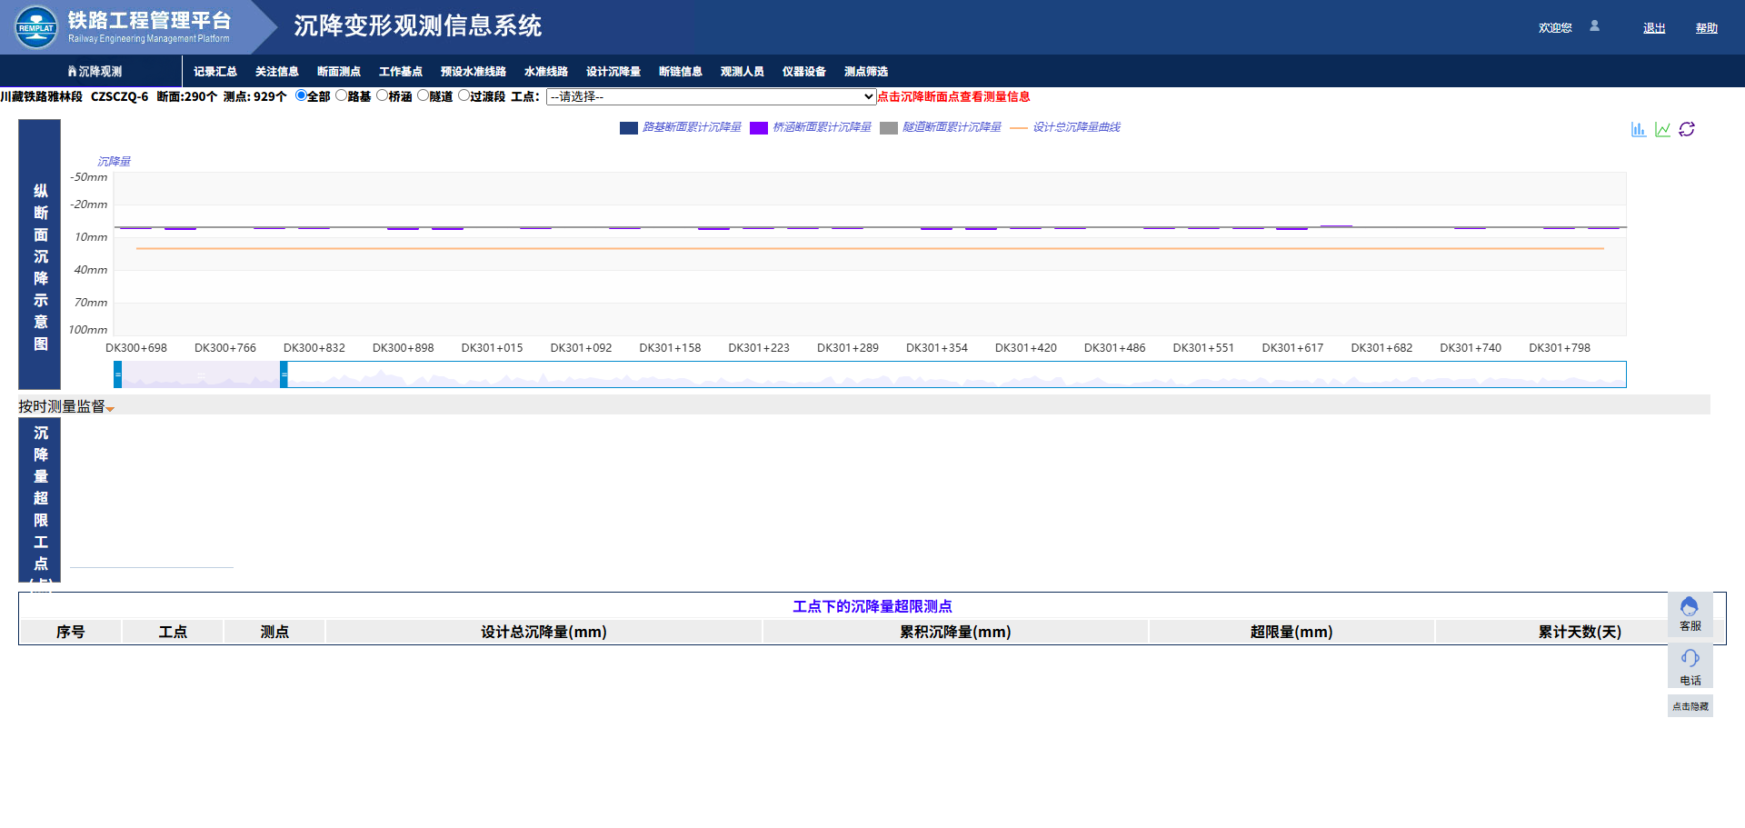Image resolution: width=1745 pixels, height=828 pixels.
Task: Select the 路基 radio button
Action: [341, 95]
